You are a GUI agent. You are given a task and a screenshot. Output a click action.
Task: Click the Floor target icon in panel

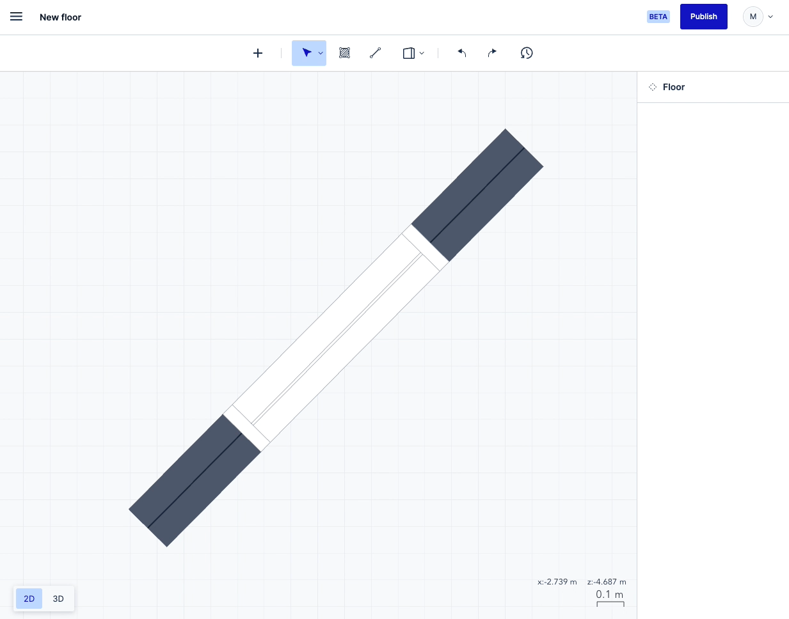coord(653,87)
